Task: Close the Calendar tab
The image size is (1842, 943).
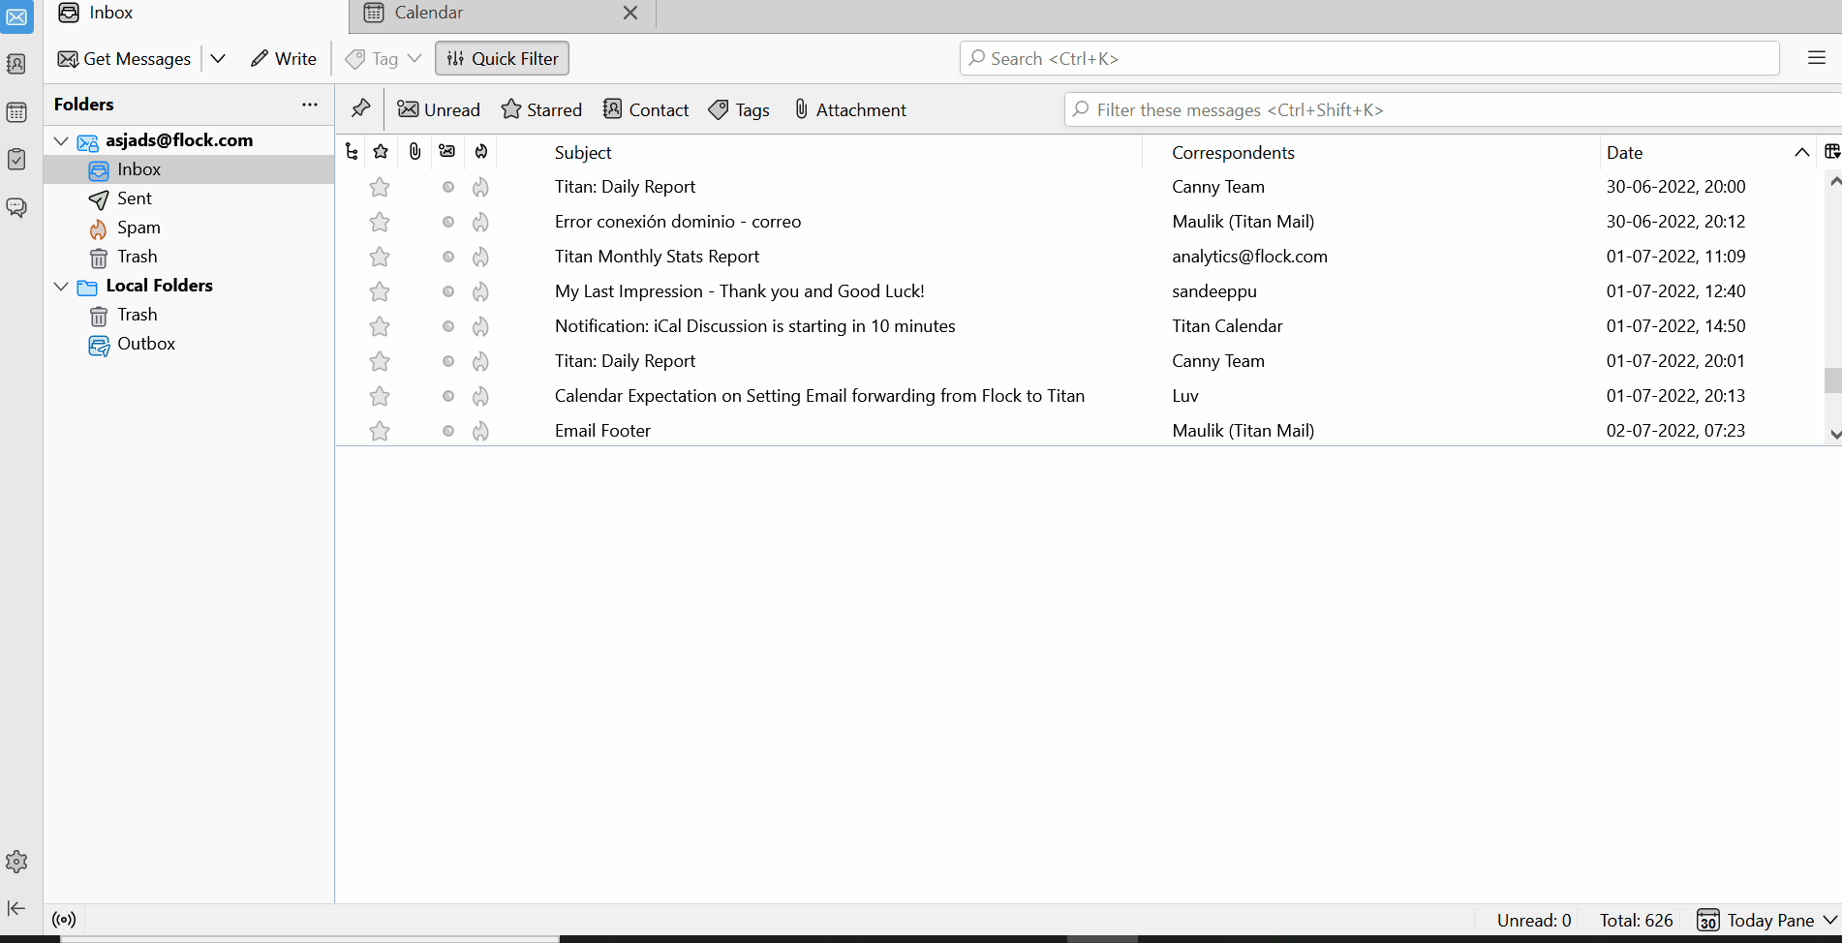Action: (630, 13)
